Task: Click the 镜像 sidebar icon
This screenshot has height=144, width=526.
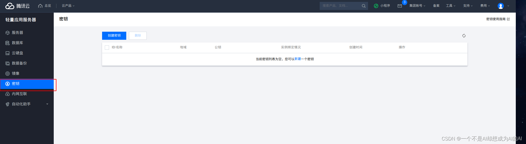Action: click(x=8, y=74)
